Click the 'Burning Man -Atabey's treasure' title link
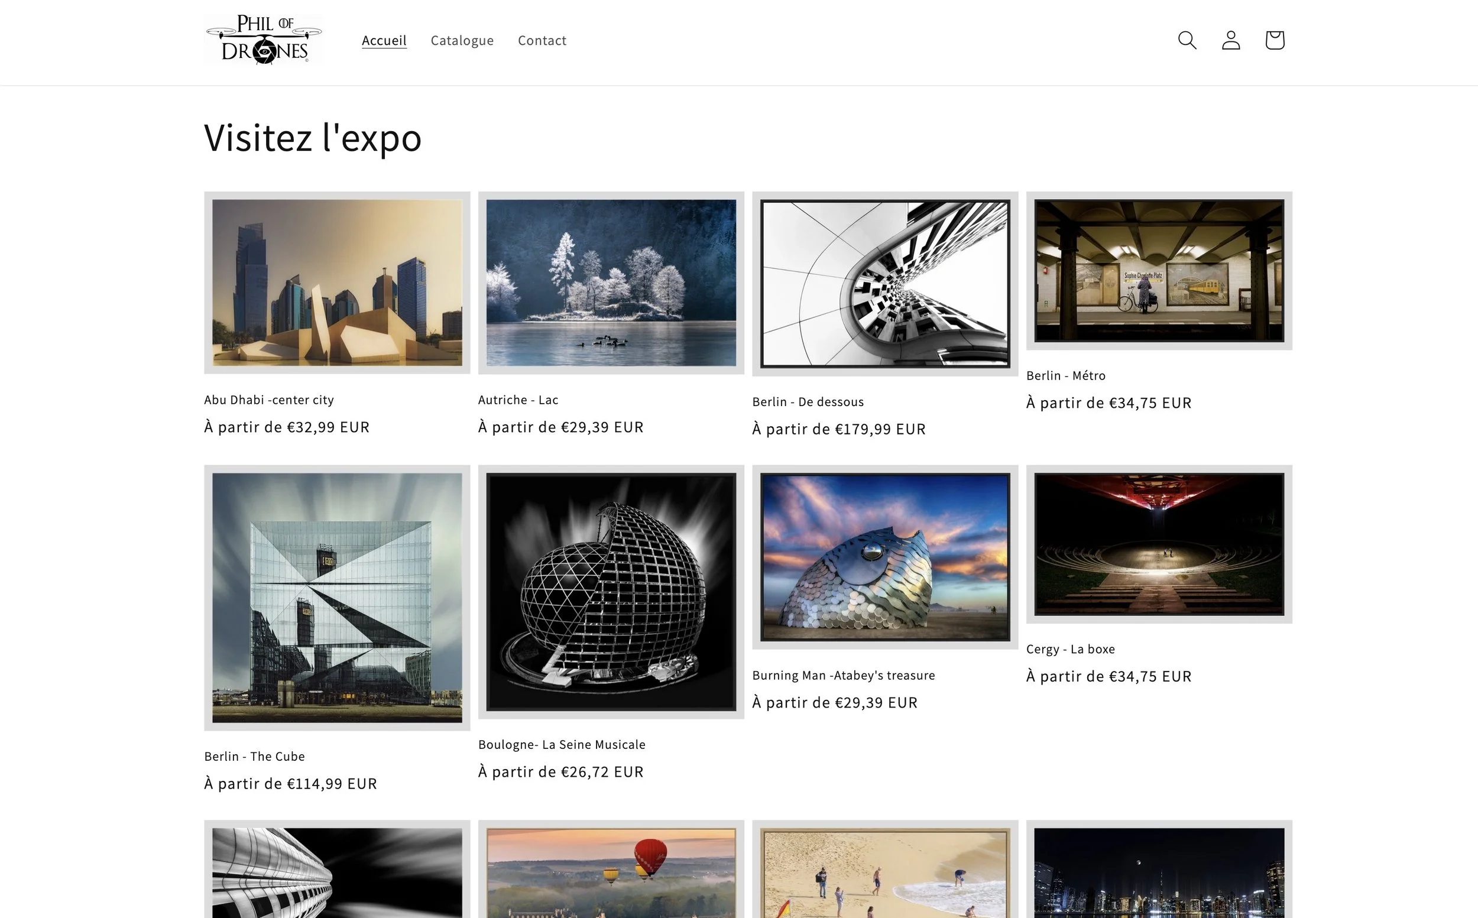1478x918 pixels. pos(843,675)
